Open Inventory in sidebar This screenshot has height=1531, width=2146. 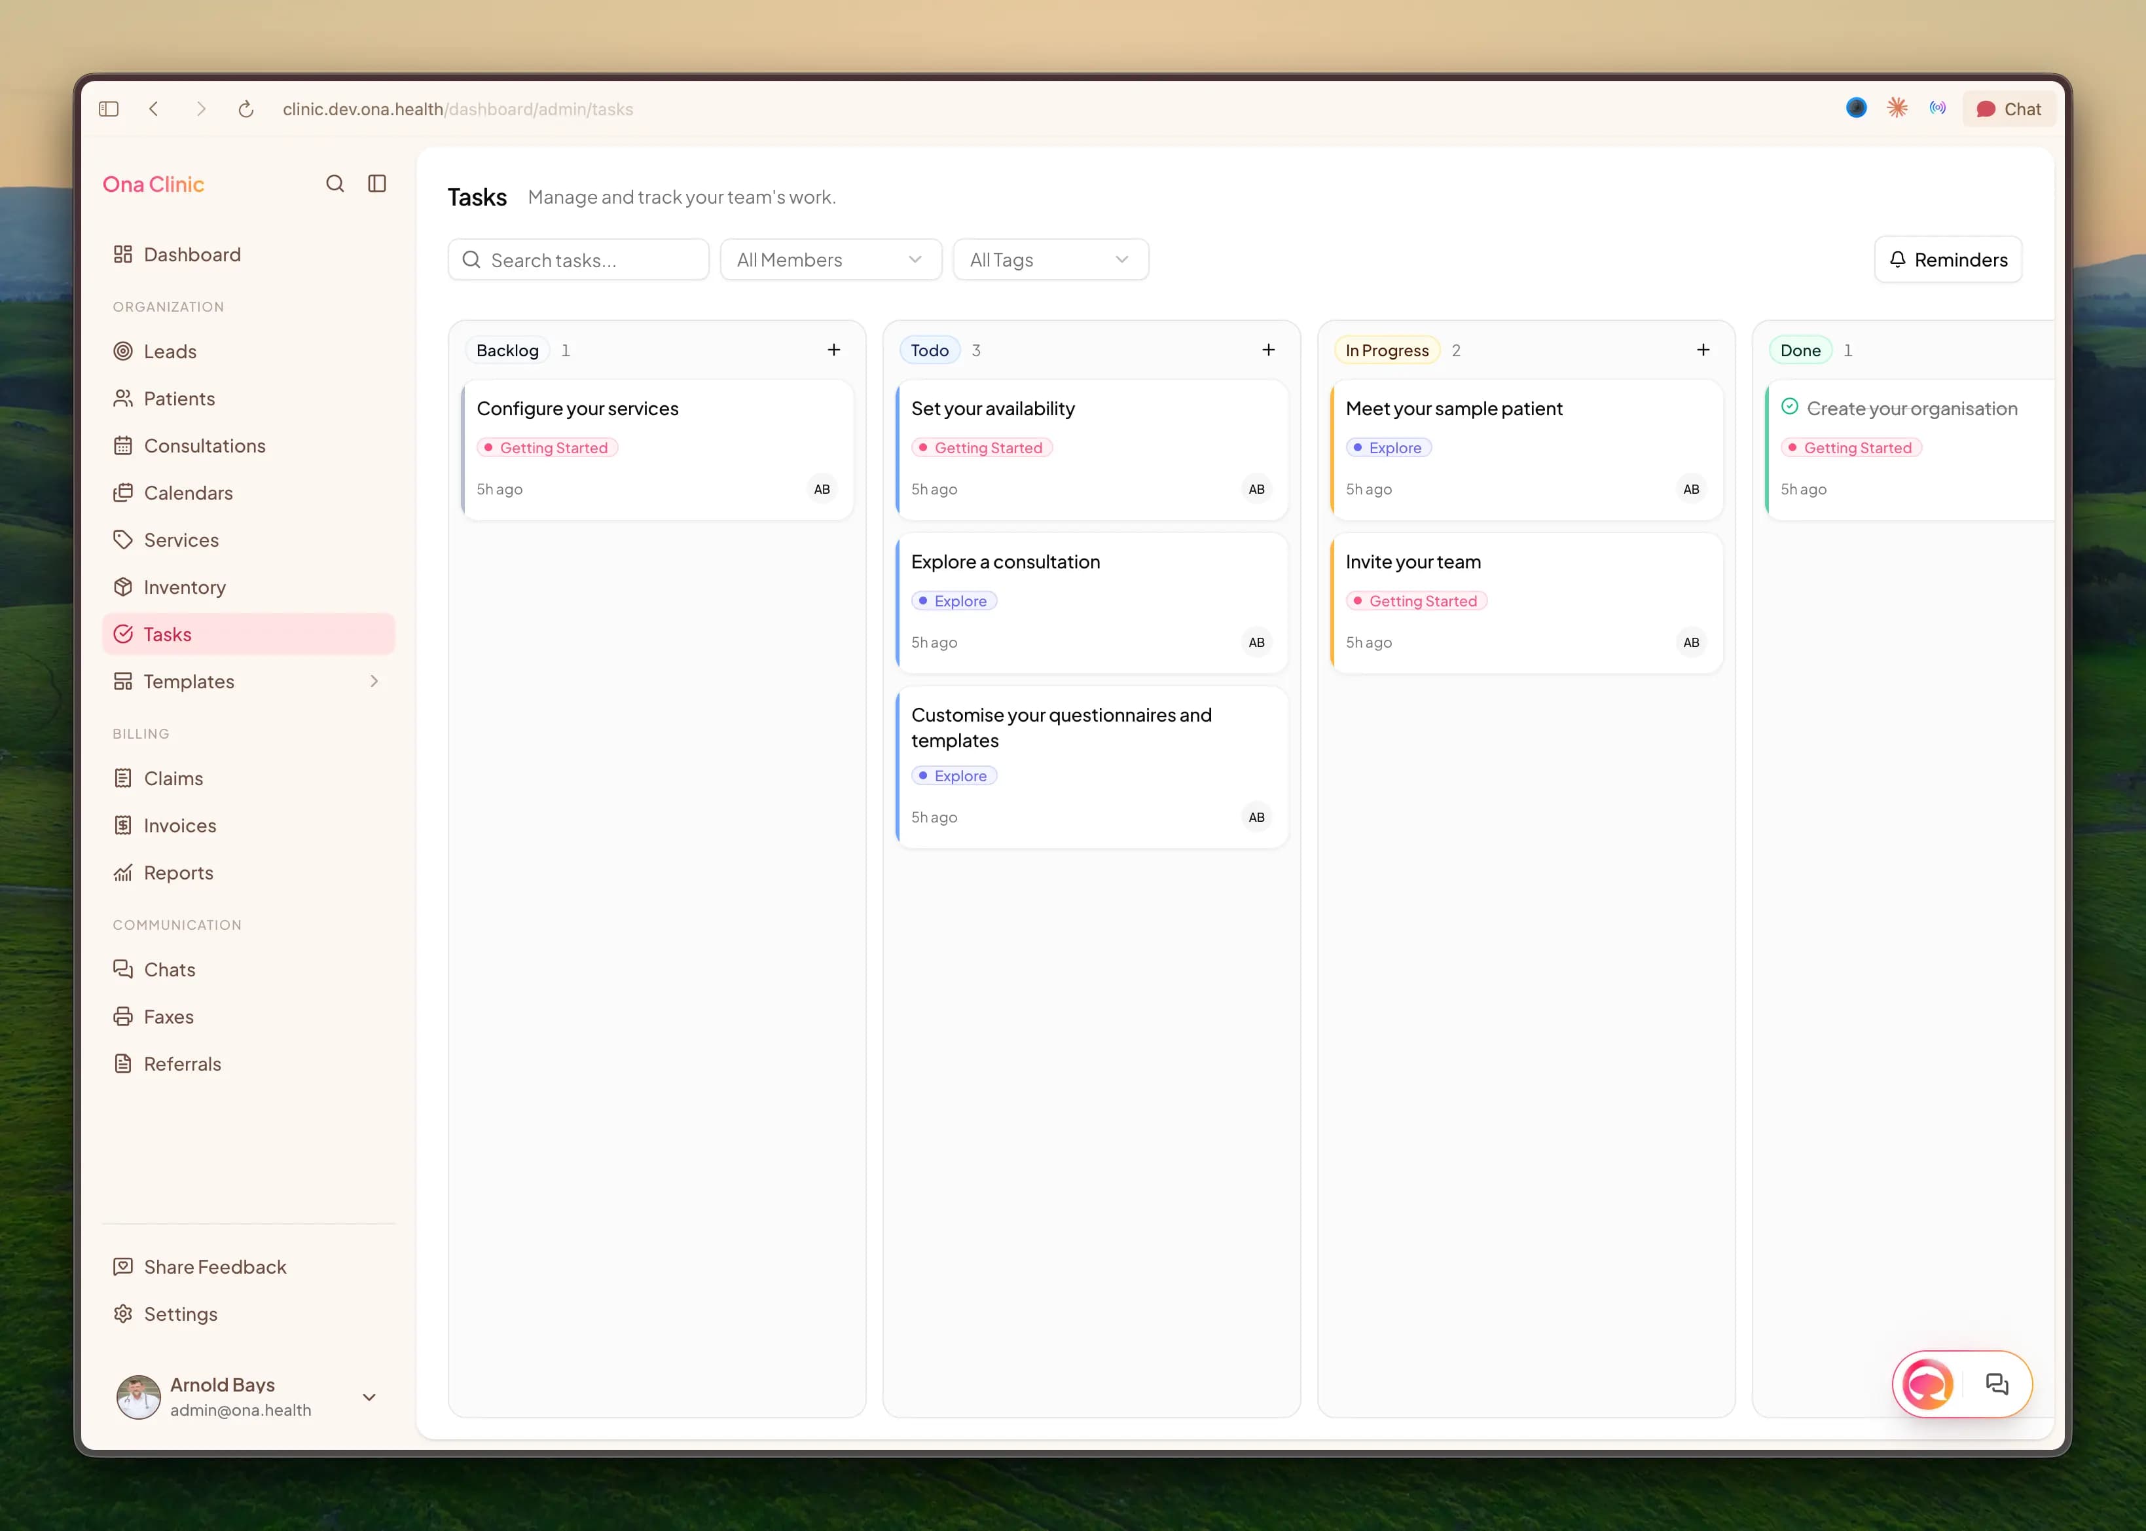coord(249,587)
